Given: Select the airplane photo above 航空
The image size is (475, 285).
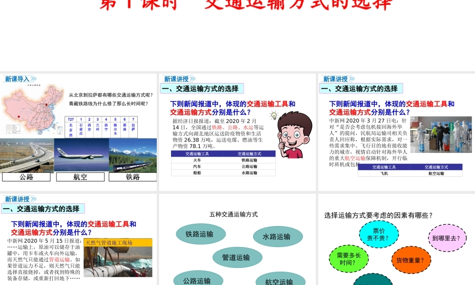Looking at the screenshot, I should point(81,155).
